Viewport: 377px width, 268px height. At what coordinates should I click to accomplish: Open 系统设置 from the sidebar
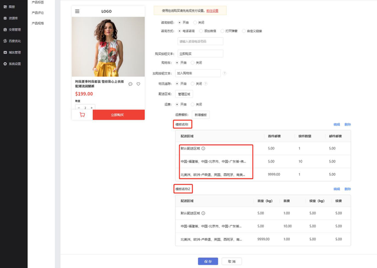pyautogui.click(x=12, y=64)
